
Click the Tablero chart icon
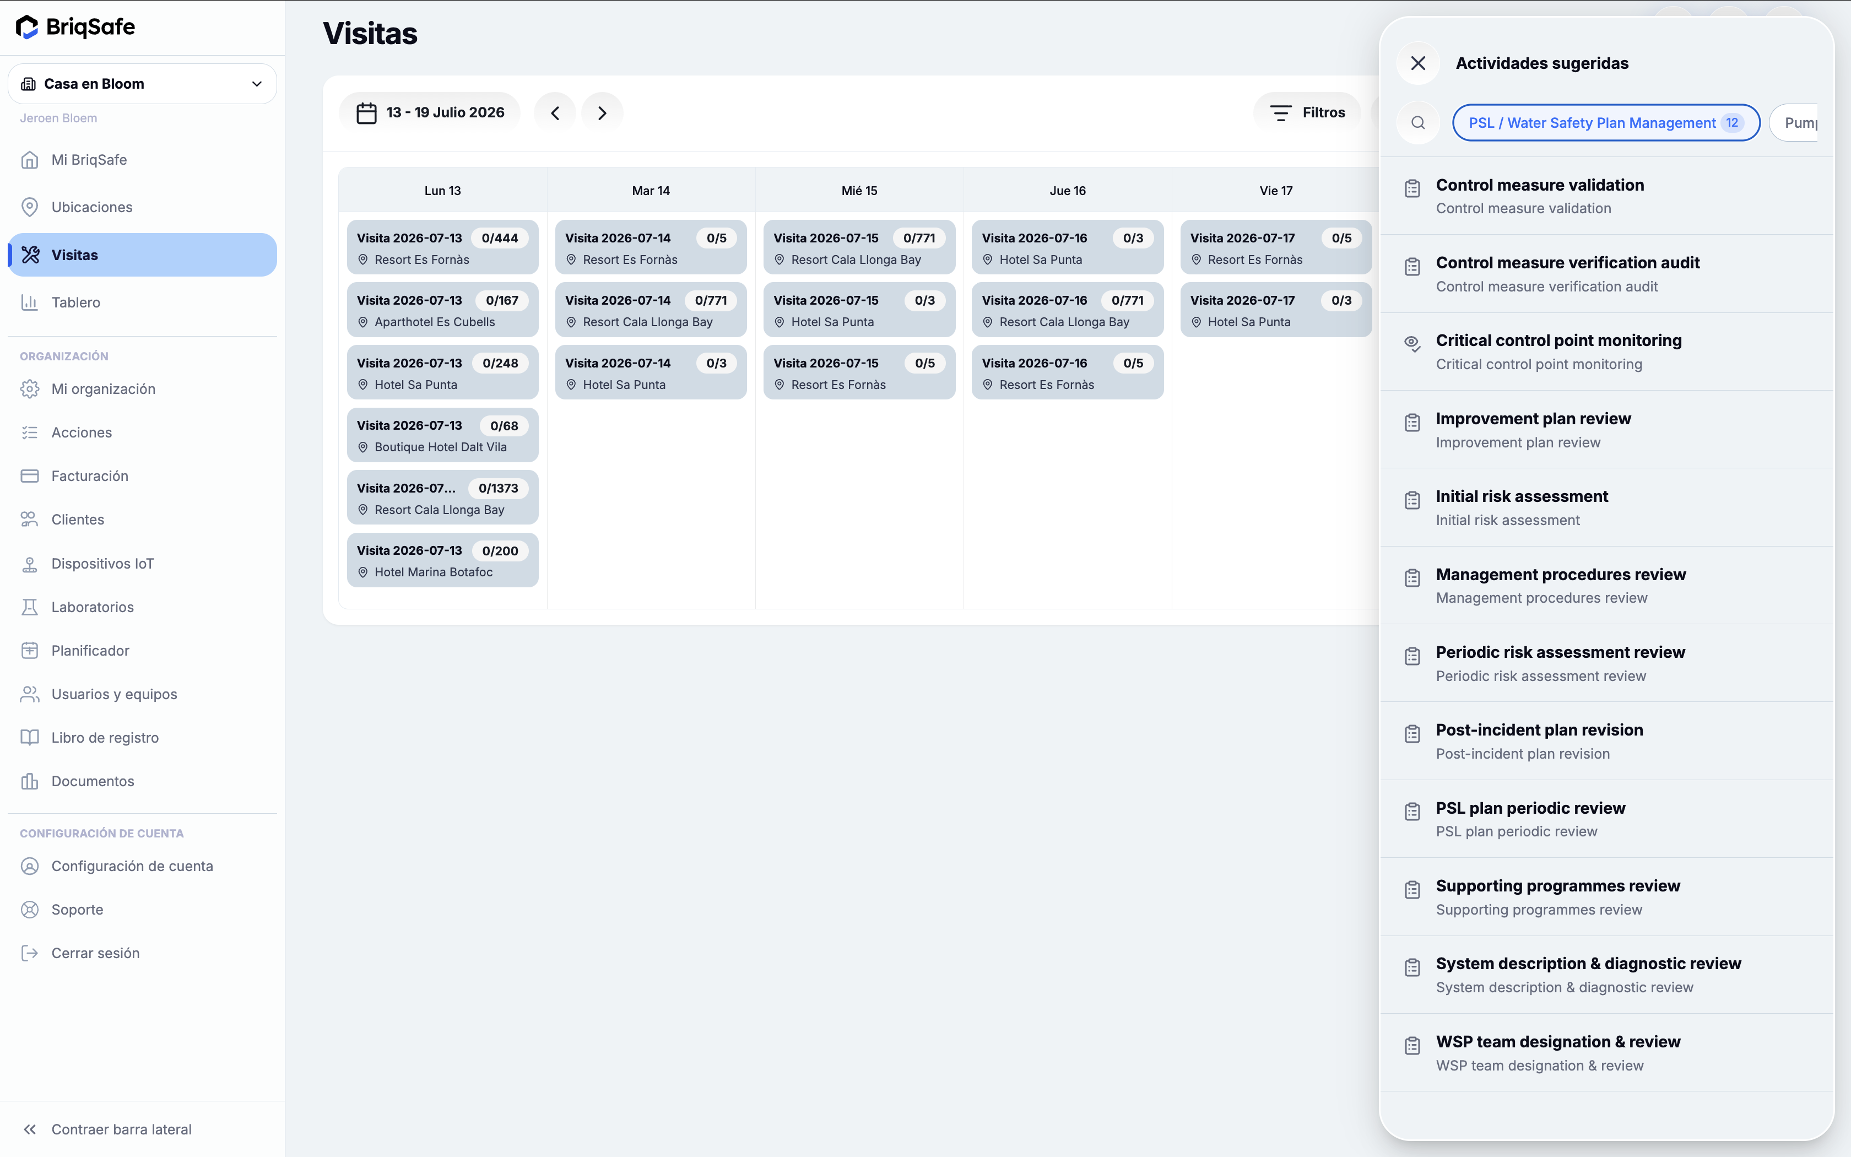click(30, 302)
